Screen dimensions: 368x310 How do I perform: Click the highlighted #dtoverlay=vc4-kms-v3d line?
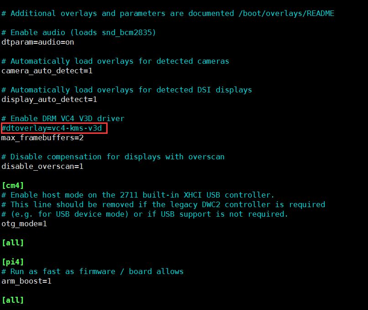pos(54,128)
